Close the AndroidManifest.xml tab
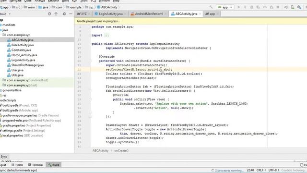 tap(165, 14)
